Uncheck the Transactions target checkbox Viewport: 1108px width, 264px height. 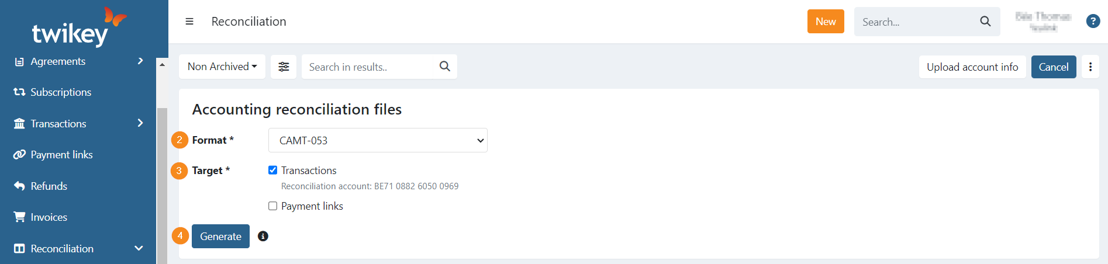(x=273, y=170)
